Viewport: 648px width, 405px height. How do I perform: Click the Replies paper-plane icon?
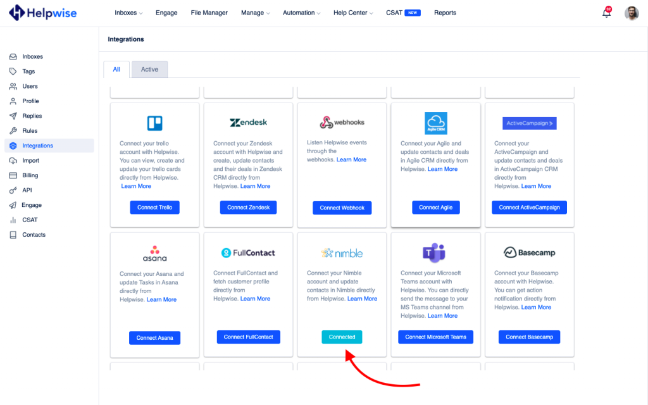pyautogui.click(x=13, y=116)
